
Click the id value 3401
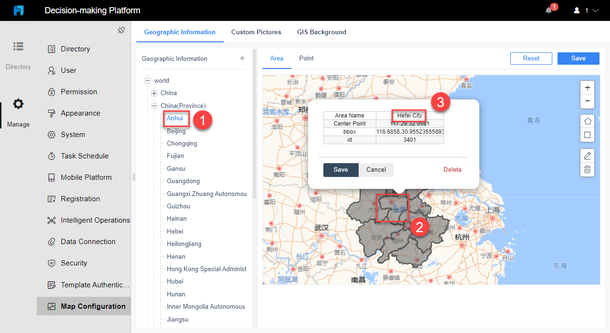410,140
